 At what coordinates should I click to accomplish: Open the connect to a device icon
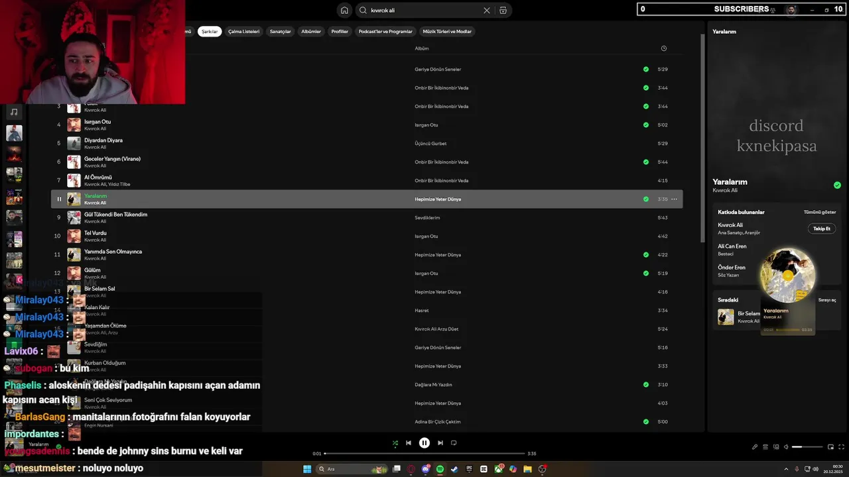click(776, 447)
